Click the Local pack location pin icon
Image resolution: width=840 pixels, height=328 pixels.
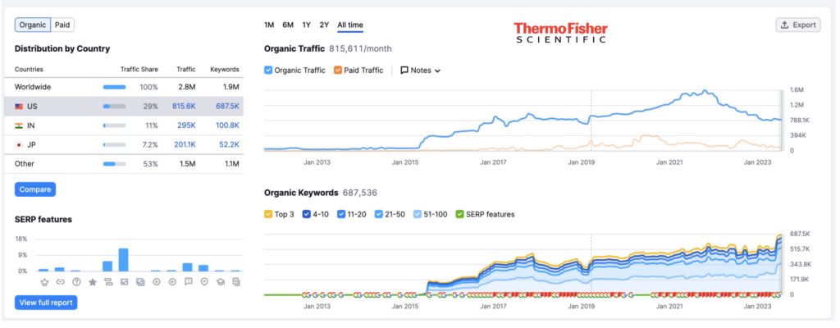[x=204, y=282]
